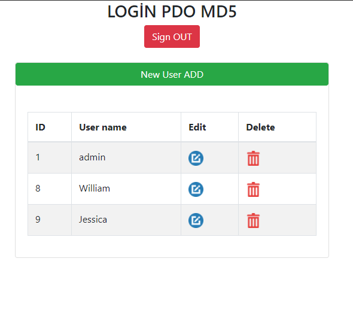The image size is (353, 310).
Task: Click ID cell with value 9
Action: pyautogui.click(x=50, y=220)
